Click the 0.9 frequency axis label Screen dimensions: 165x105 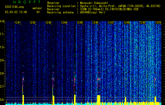2,60
